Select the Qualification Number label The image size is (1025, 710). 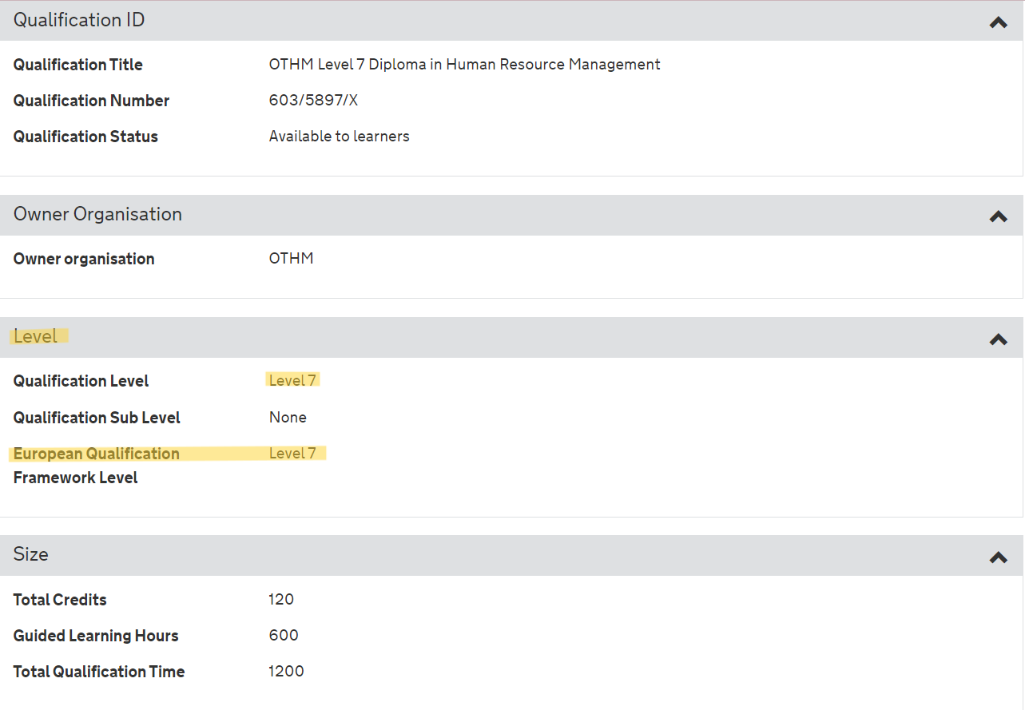click(91, 101)
